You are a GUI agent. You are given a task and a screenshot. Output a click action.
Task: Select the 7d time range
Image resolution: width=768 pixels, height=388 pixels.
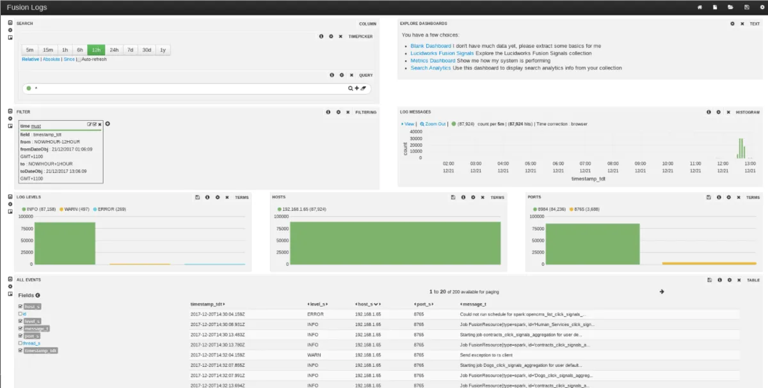pyautogui.click(x=131, y=50)
